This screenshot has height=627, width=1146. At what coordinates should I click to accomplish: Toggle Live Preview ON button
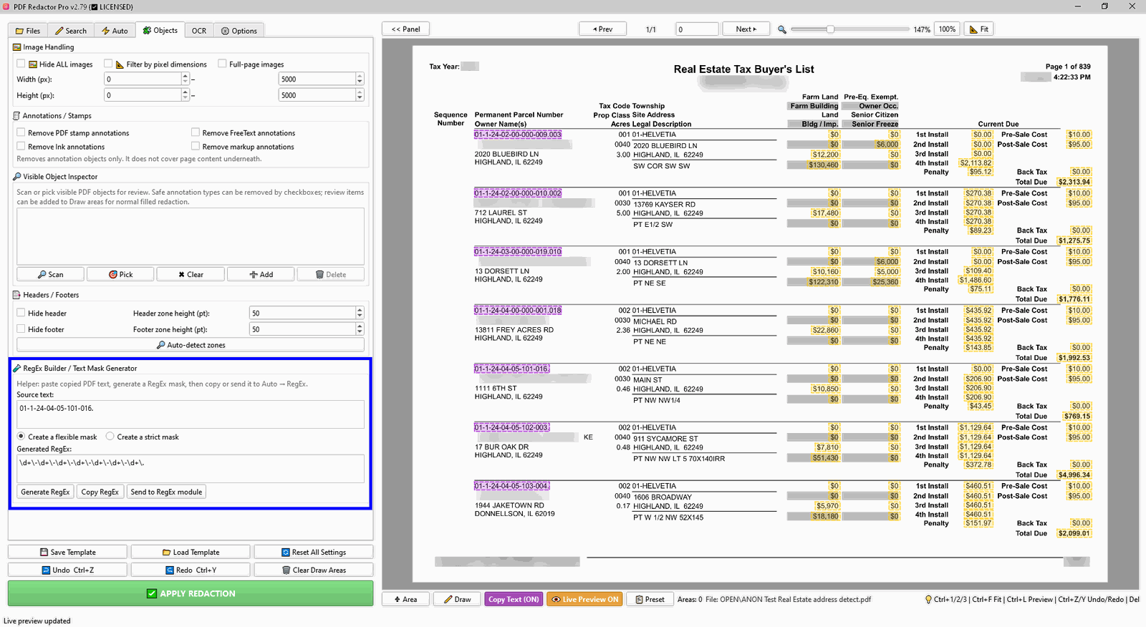click(x=584, y=600)
